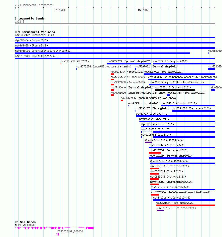Click the last wide NPR1 exon block
The image size is (222, 237).
pos(91,228)
